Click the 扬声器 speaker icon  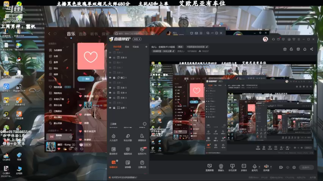click(x=266, y=167)
